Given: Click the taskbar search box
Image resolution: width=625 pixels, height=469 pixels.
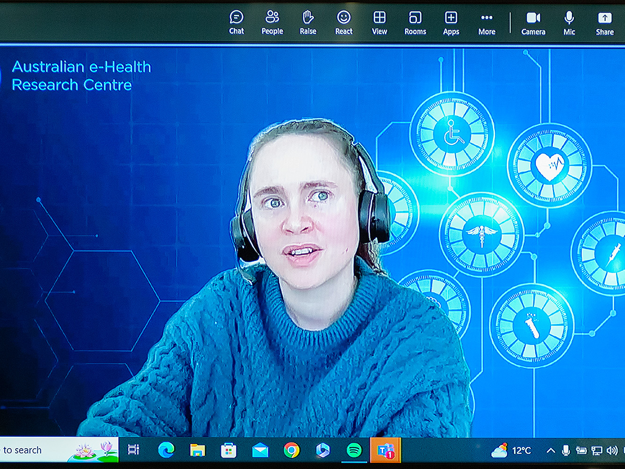Looking at the screenshot, I should tap(59, 450).
